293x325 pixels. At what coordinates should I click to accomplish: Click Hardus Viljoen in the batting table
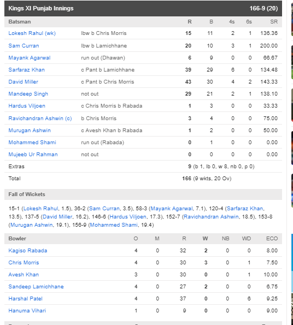(x=27, y=106)
